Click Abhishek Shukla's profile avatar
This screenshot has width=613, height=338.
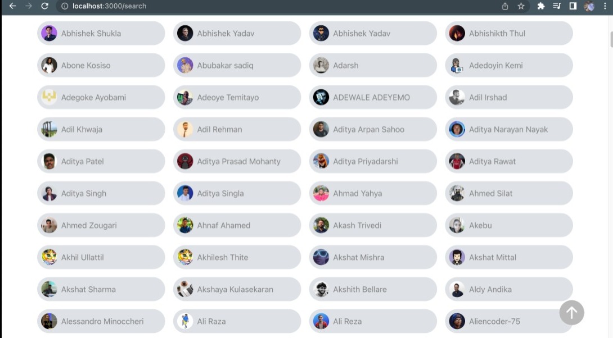(49, 33)
